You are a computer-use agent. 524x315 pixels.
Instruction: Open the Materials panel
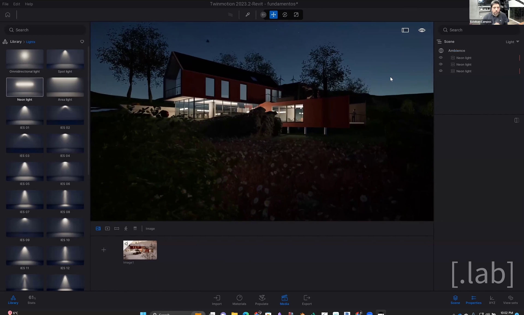click(x=239, y=300)
